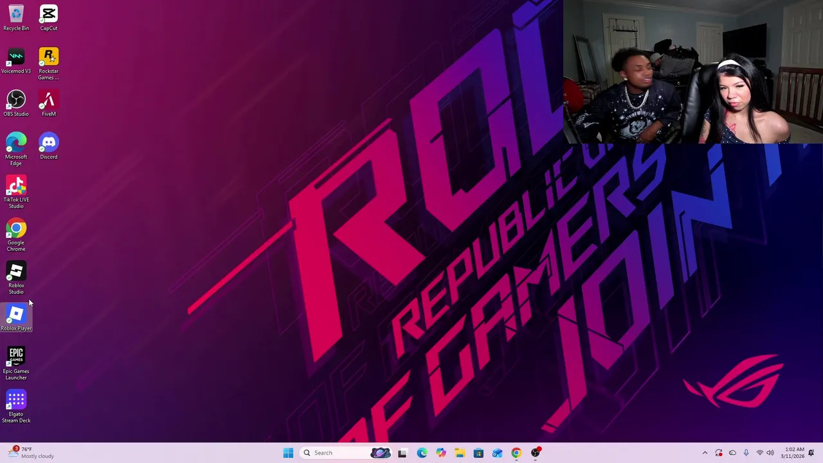This screenshot has width=823, height=463.
Task: Open the weather widget showing 76°F
Action: pos(31,453)
